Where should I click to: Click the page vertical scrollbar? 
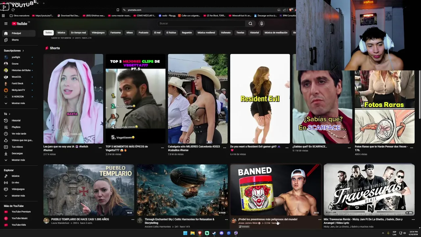(x=419, y=95)
